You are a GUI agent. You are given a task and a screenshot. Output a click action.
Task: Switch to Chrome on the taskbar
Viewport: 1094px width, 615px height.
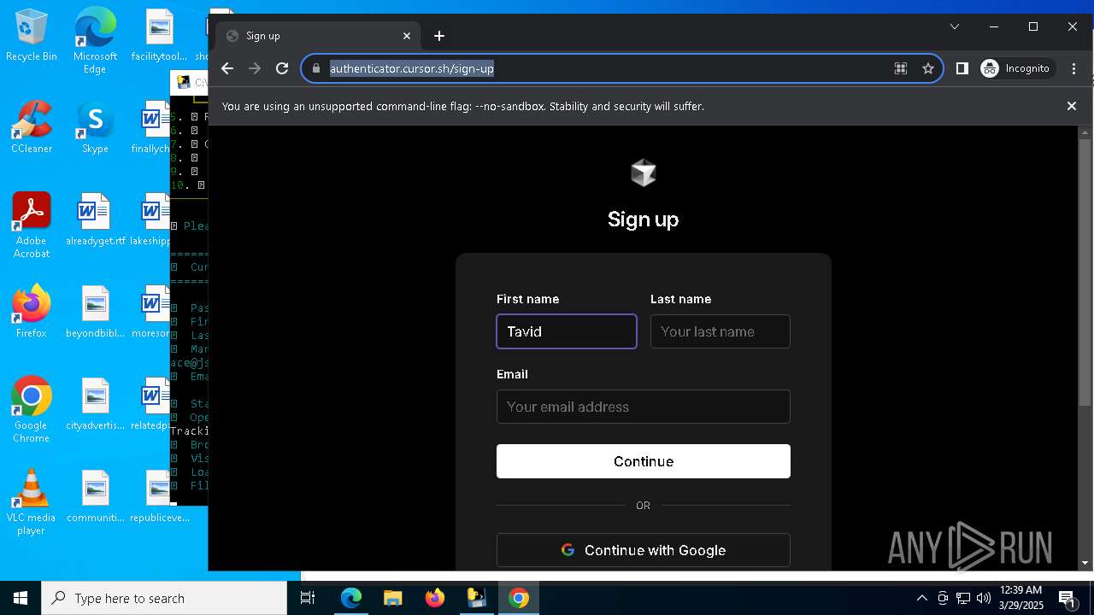click(x=519, y=598)
